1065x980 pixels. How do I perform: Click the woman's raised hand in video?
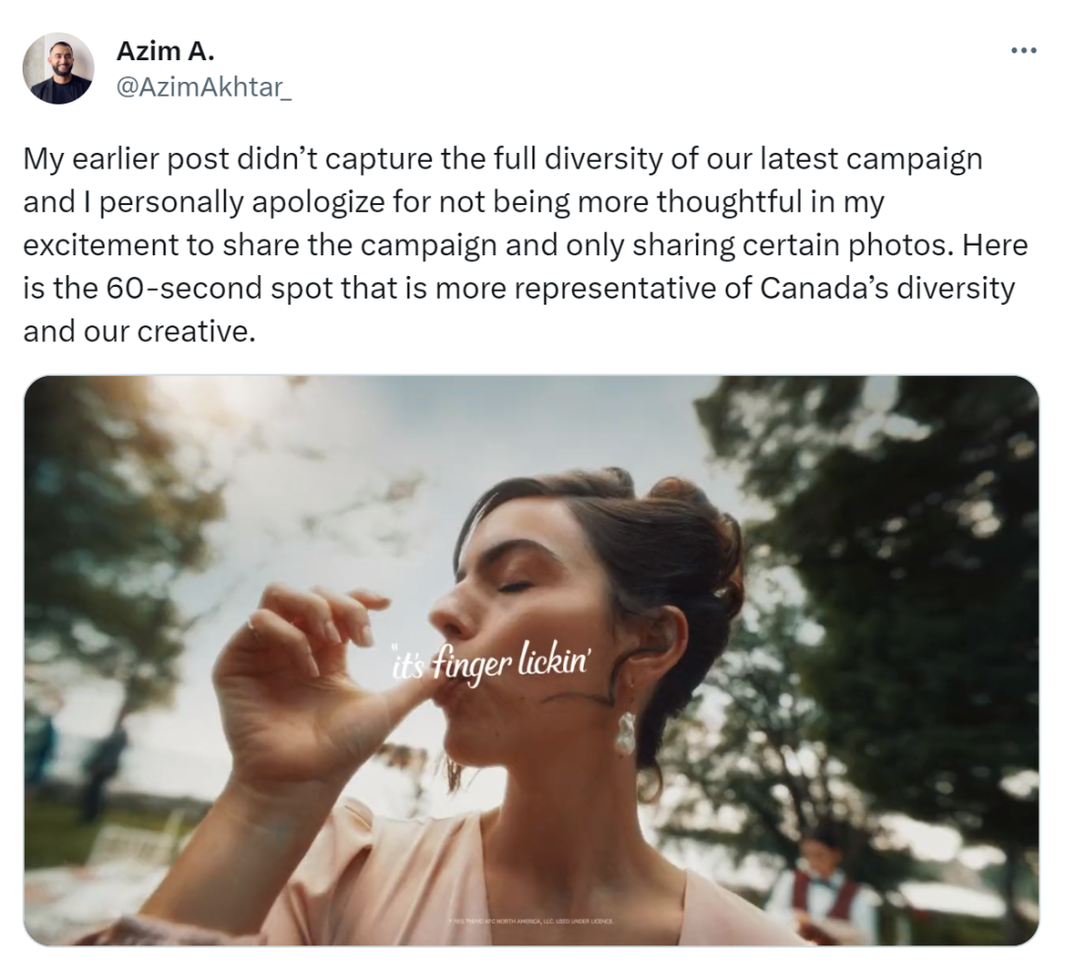306,679
